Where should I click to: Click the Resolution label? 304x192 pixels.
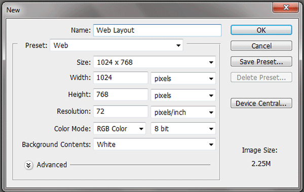73,111
